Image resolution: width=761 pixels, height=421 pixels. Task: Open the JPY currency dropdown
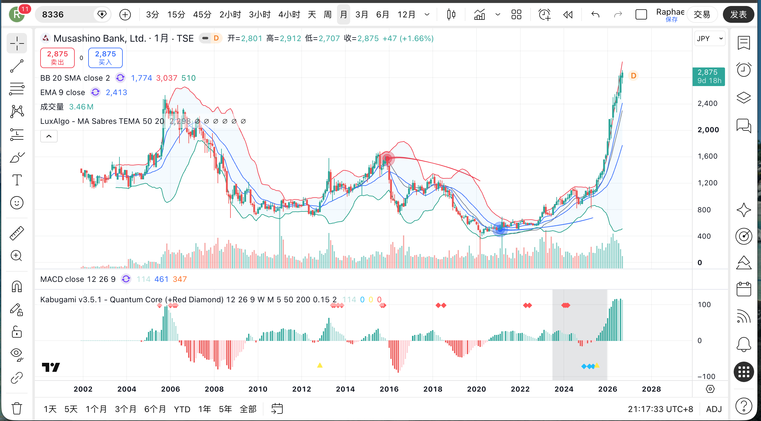click(710, 39)
